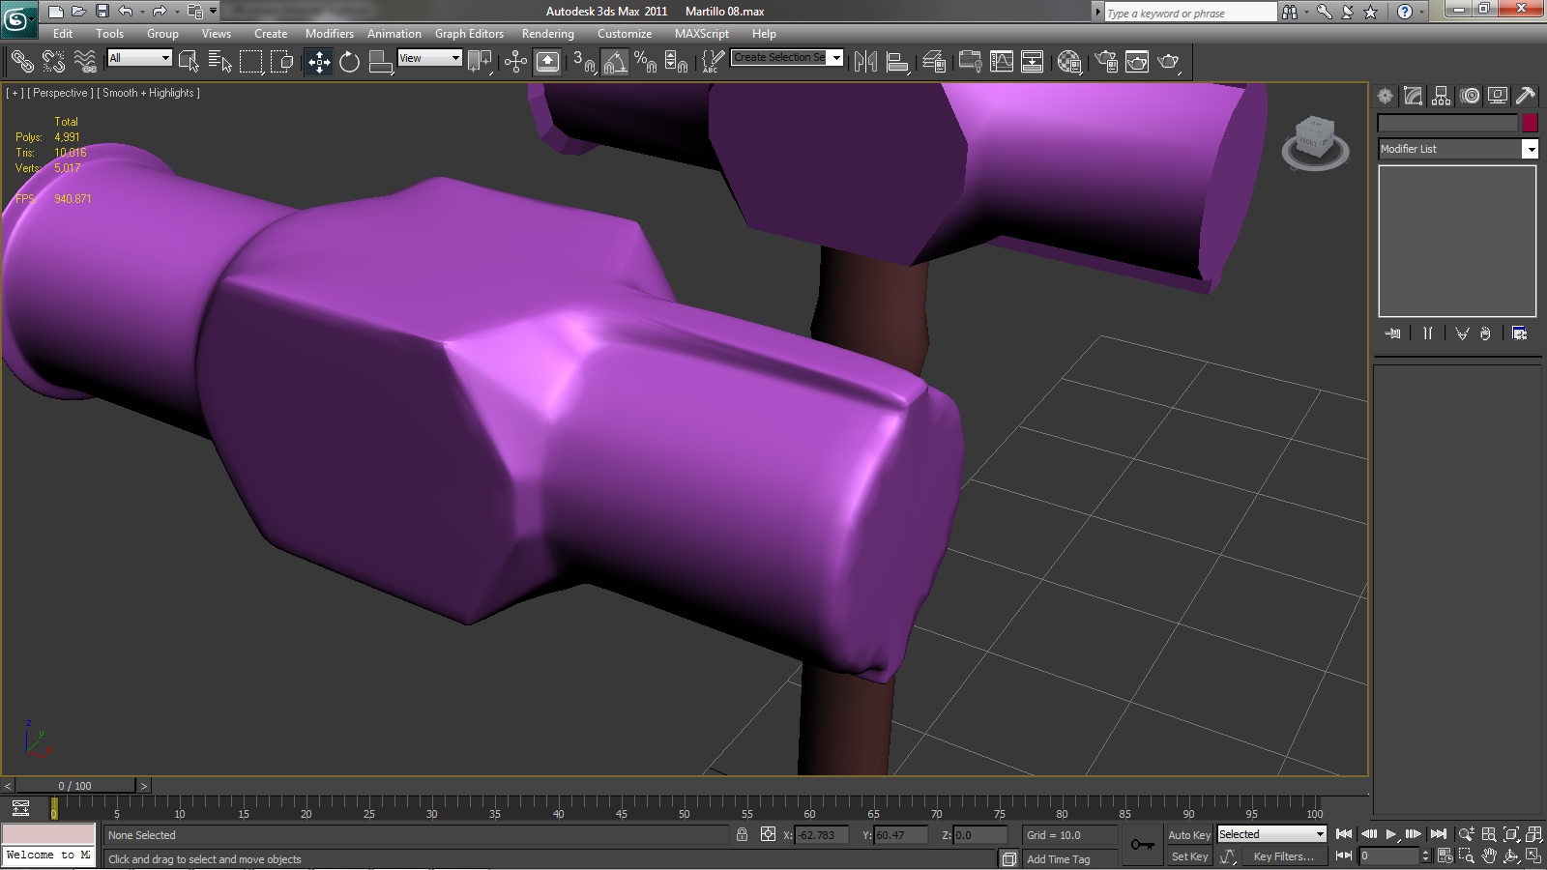1547x870 pixels.
Task: Toggle Set Key animation mode
Action: tap(1189, 856)
